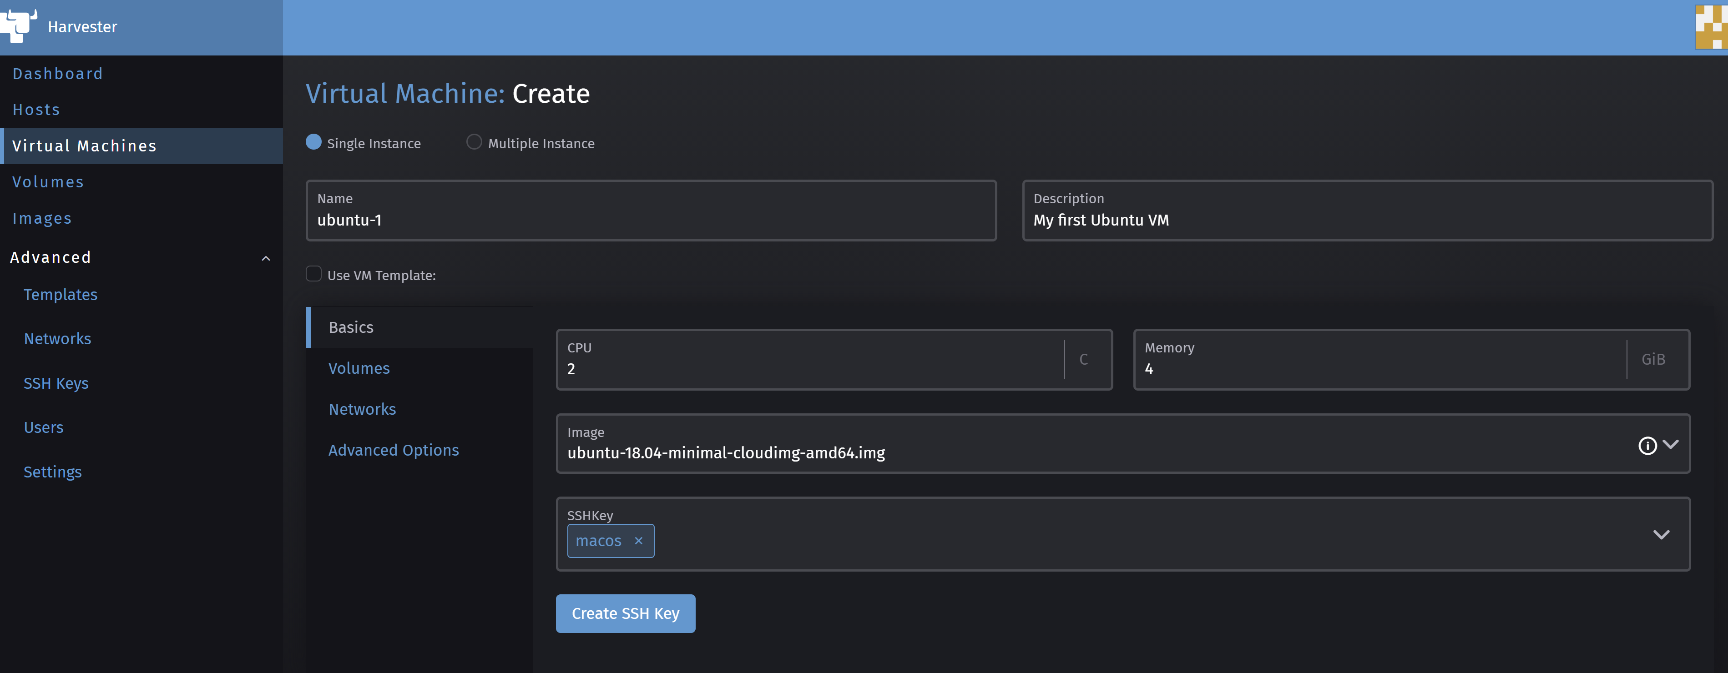Open Networks in the Advanced sidebar
Viewport: 1728px width, 673px height.
click(58, 338)
